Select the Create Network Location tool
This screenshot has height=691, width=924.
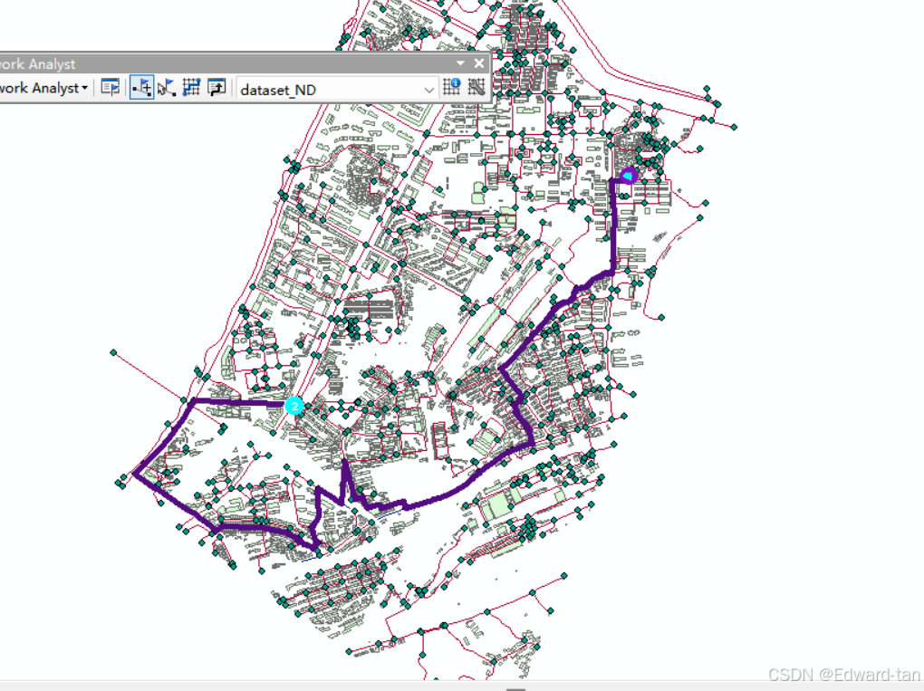coord(141,89)
